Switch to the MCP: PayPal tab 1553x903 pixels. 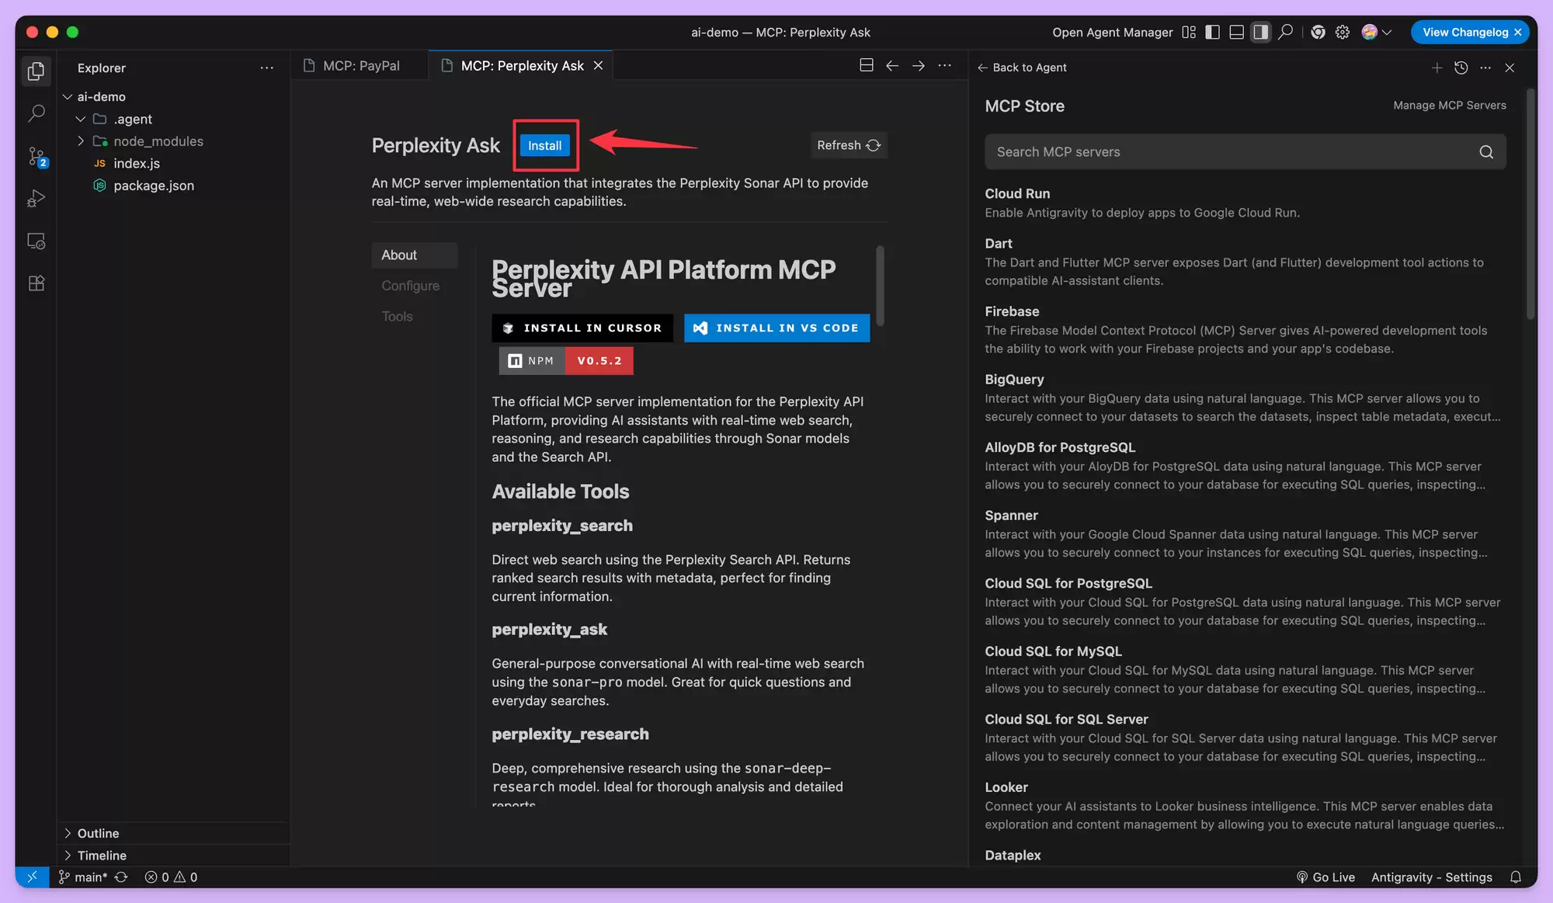coord(360,66)
